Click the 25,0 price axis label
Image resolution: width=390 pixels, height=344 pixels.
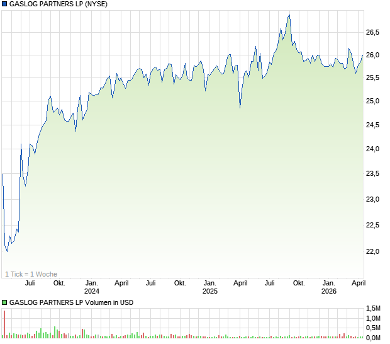click(372, 101)
